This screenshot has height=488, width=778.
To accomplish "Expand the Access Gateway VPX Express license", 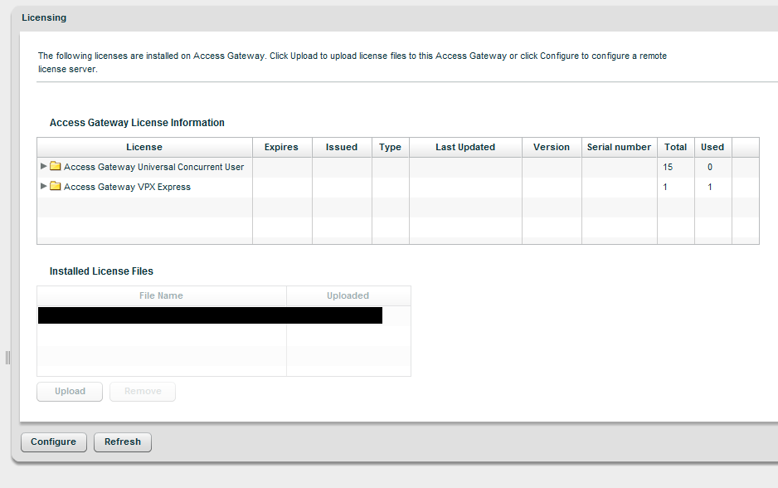I will 44,186.
